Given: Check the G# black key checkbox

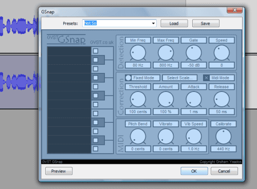Looking at the screenshot, I should tap(96, 78).
